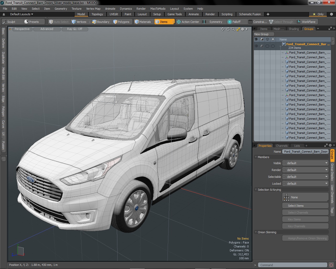Open the Constraints options
Screen dimensions: 336x269
tap(258, 22)
